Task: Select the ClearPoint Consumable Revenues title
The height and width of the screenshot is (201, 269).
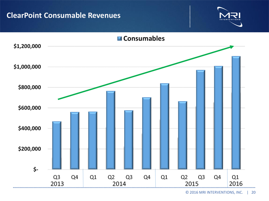Action: [63, 15]
